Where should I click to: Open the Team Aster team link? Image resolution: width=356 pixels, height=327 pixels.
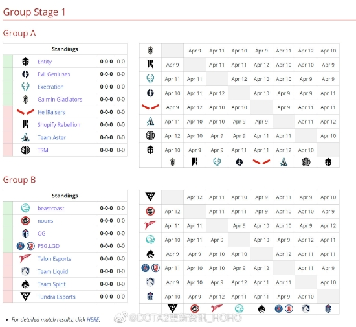point(52,137)
